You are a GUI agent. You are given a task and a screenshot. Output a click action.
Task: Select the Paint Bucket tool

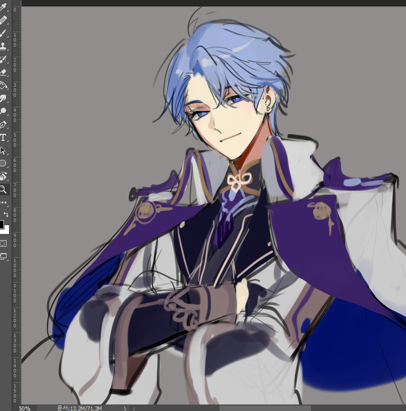point(3,85)
